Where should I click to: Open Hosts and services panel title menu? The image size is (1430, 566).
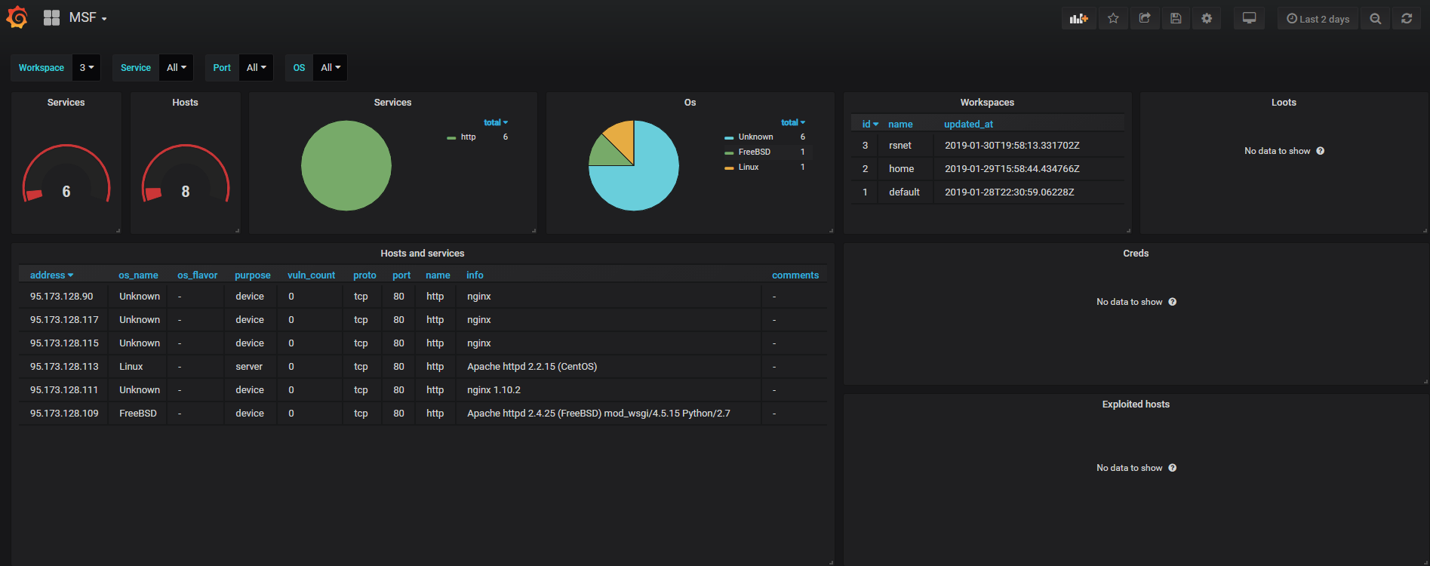point(422,254)
